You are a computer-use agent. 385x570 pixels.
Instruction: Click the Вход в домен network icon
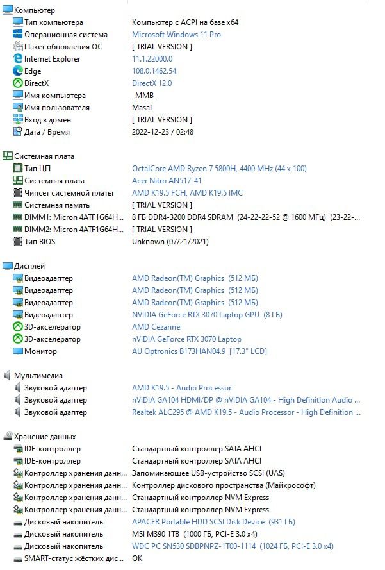click(x=18, y=120)
